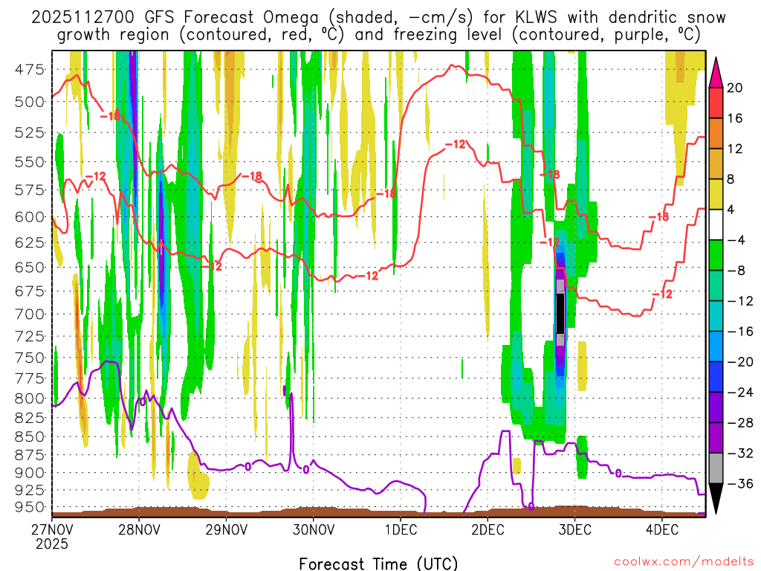This screenshot has width=761, height=571.
Task: Click the chart title line starting 2025112700 GFS
Action: point(378,18)
